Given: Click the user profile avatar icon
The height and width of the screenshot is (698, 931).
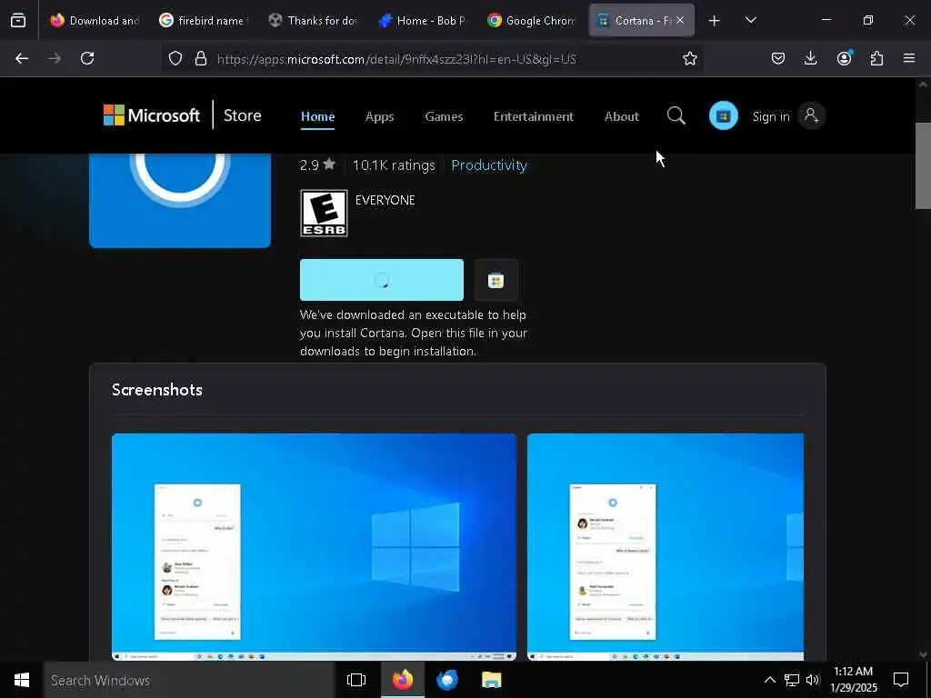Looking at the screenshot, I should pyautogui.click(x=811, y=115).
